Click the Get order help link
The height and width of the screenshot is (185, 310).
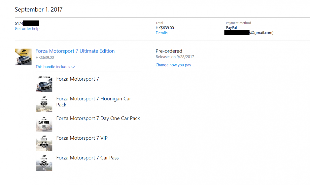pyautogui.click(x=27, y=29)
